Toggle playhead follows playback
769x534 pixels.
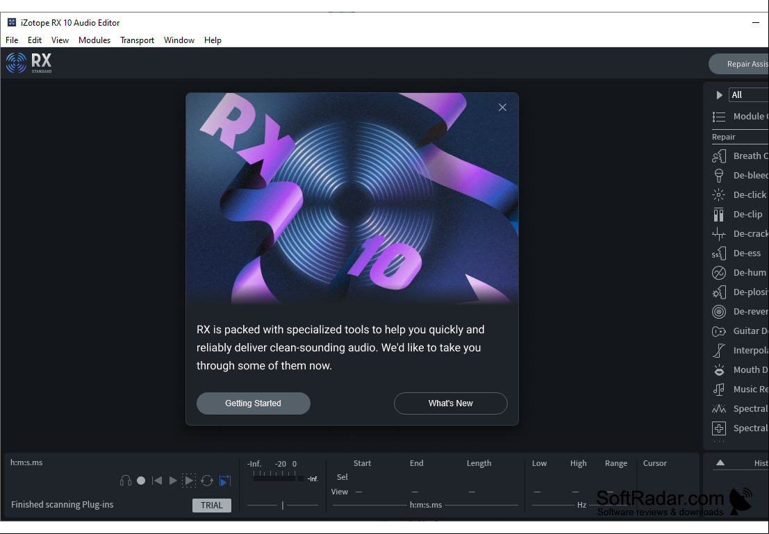224,481
